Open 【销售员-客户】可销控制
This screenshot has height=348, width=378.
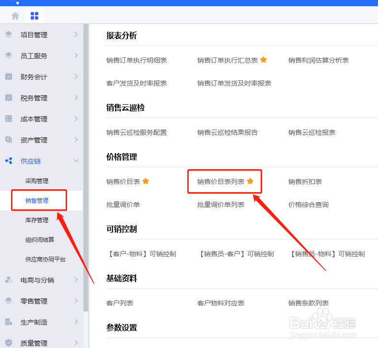pos(236,254)
